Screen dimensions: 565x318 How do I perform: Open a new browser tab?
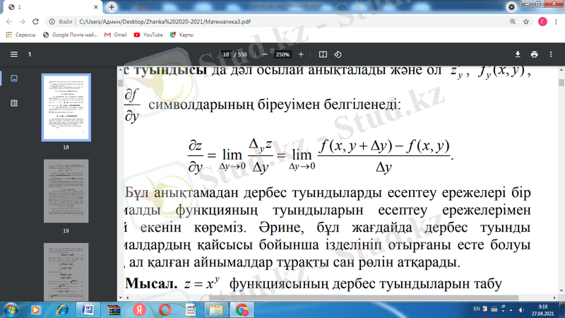(112, 7)
